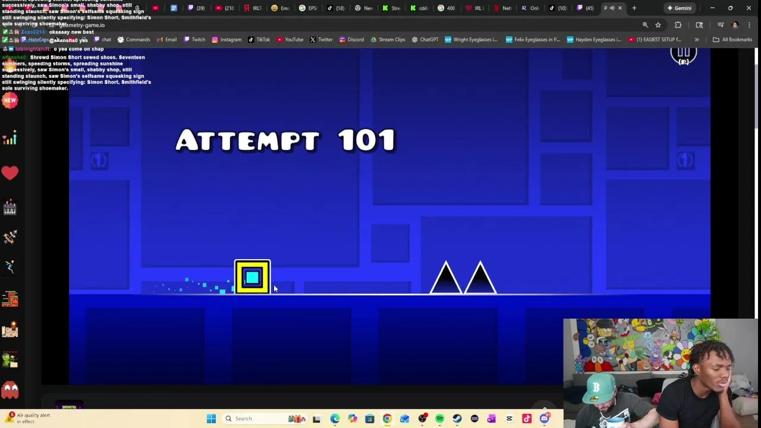Open Air quality alert widget
The width and height of the screenshot is (761, 428).
[x=27, y=418]
